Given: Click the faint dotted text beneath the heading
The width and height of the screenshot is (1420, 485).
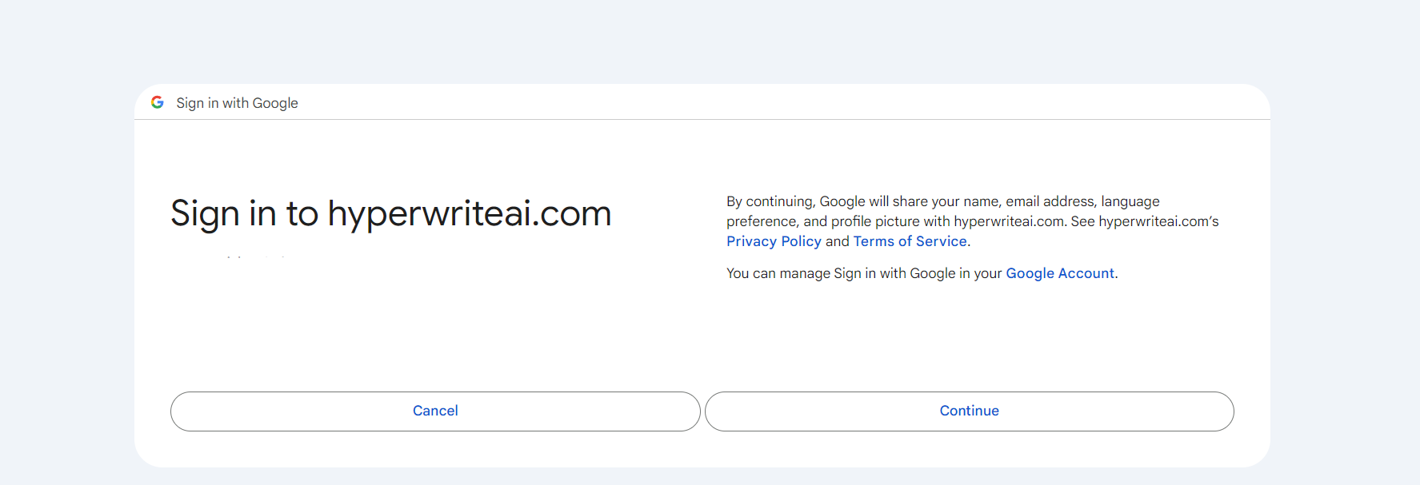Looking at the screenshot, I should (256, 256).
